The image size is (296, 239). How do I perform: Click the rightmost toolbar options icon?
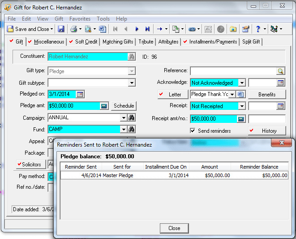click(274, 29)
